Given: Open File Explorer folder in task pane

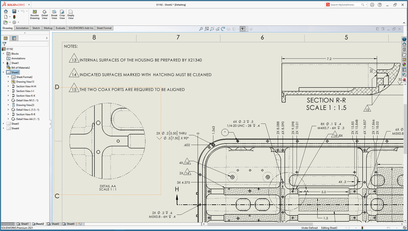Looking at the screenshot, I should 404,54.
